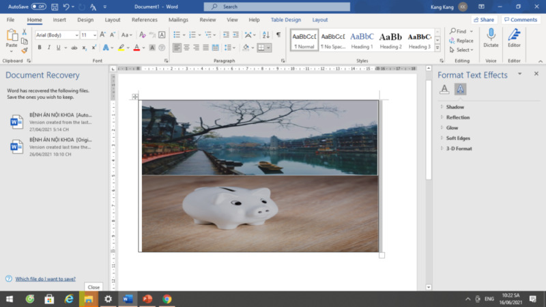This screenshot has width=546, height=307.
Task: Click the Undo arrow icon
Action: pyautogui.click(x=66, y=7)
